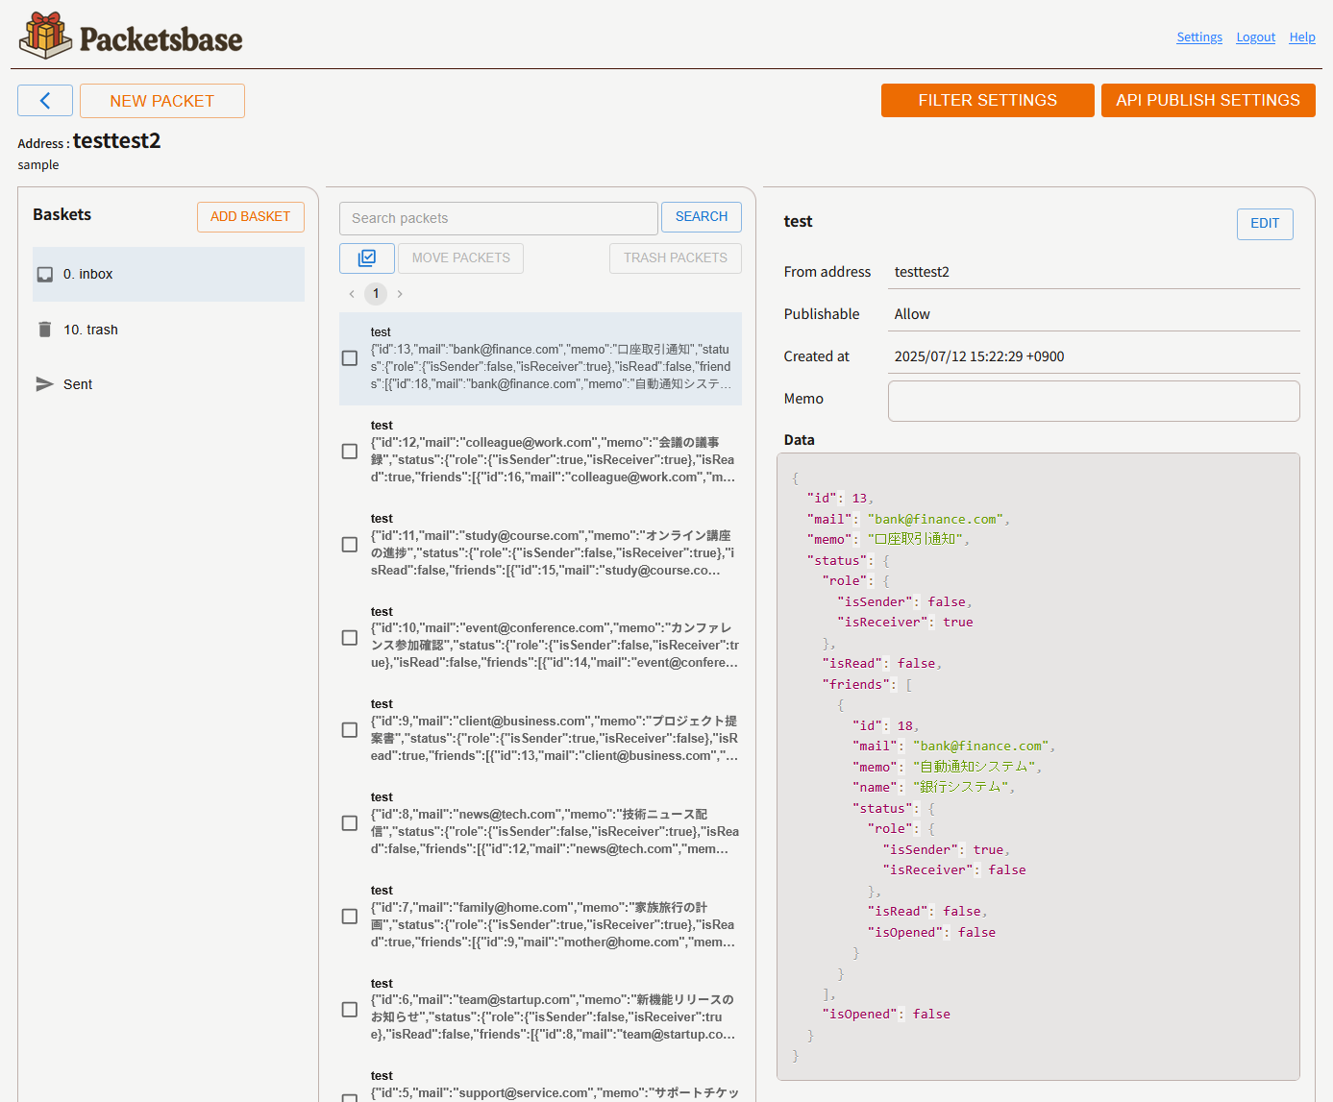Viewport: 1333px width, 1102px height.
Task: Open the 0. inbox basket
Action: pos(168,275)
